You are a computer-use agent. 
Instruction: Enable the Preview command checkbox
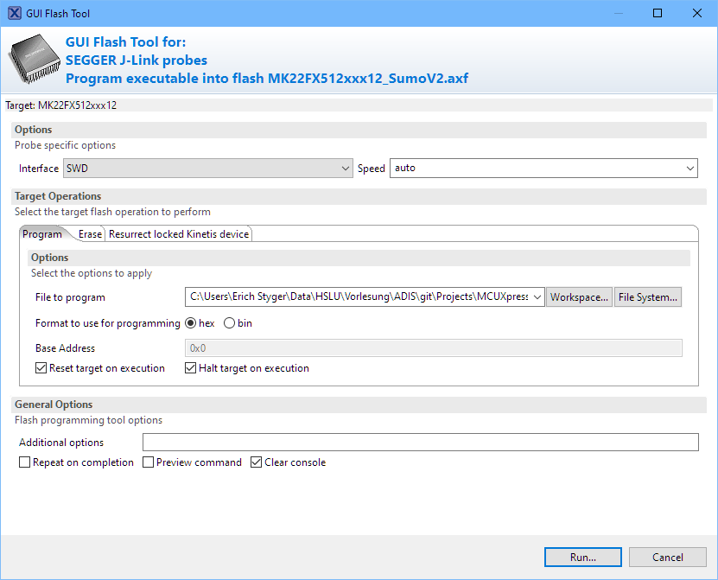(x=149, y=462)
